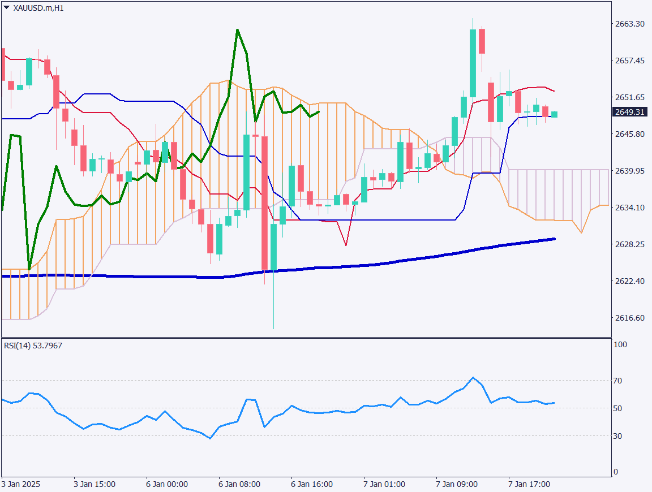Select the 3 Jan 2025 date label
The image size is (652, 492).
pos(21,485)
